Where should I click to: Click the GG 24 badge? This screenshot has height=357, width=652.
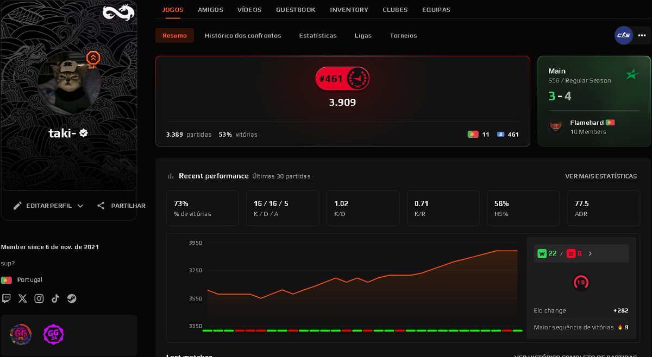click(x=54, y=334)
